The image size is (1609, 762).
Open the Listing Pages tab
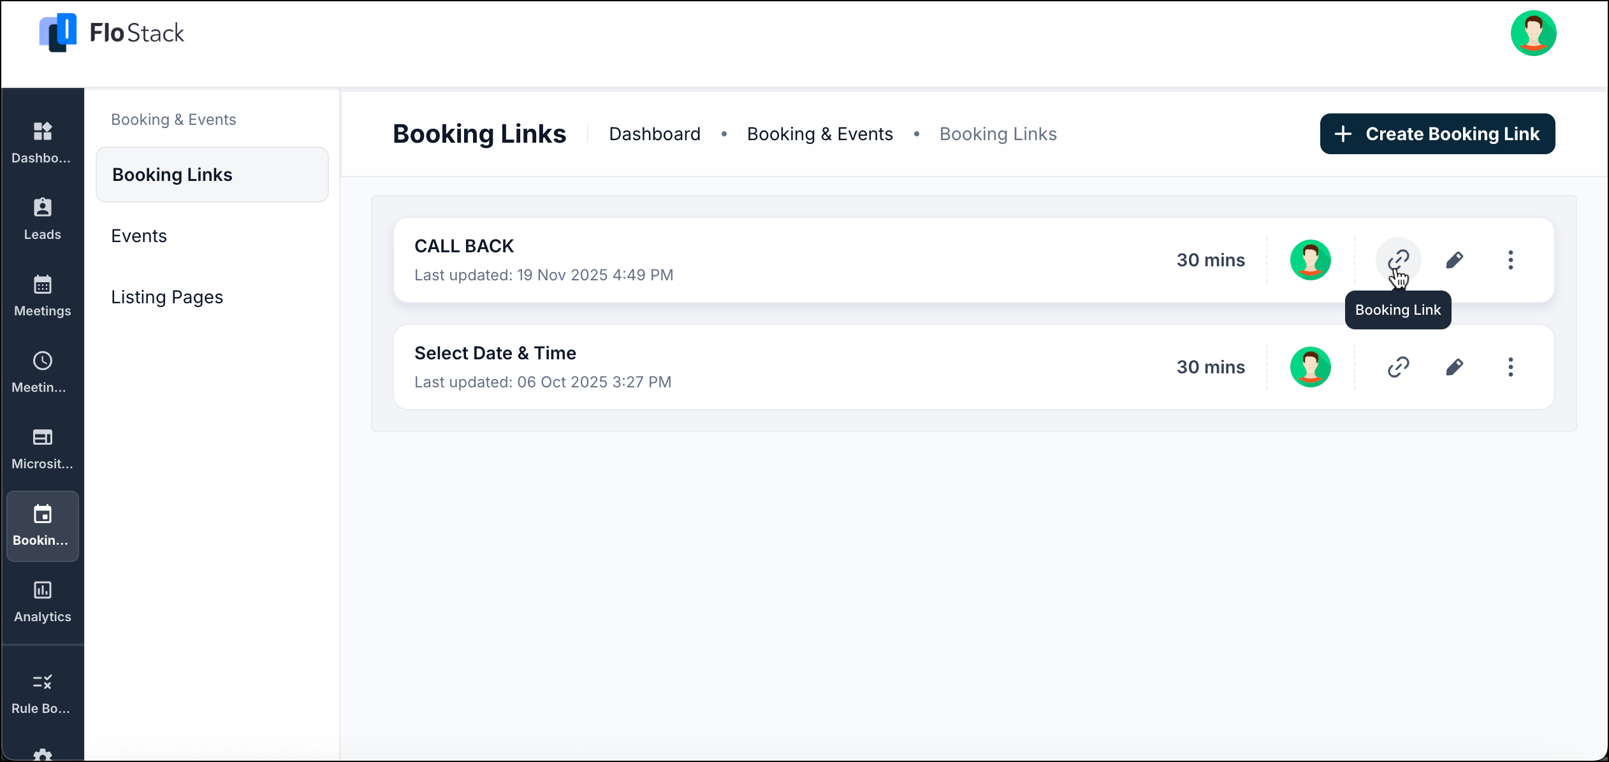(x=167, y=296)
